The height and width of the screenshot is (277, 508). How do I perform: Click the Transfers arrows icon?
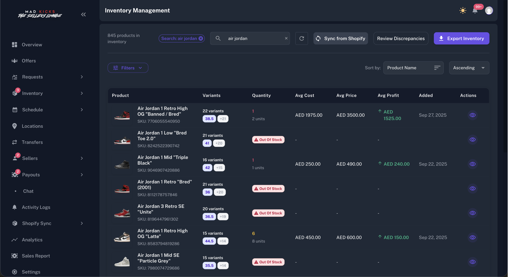tap(14, 142)
